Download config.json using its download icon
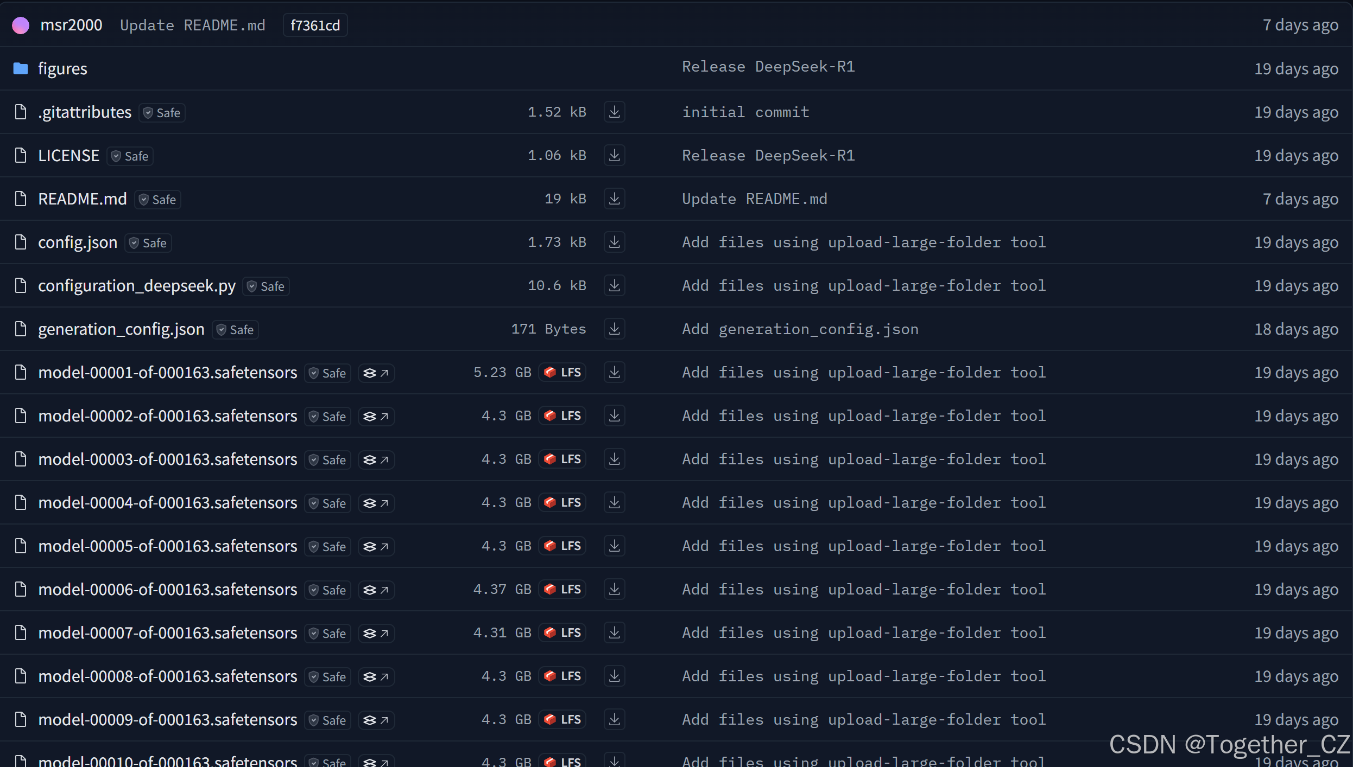 [614, 242]
